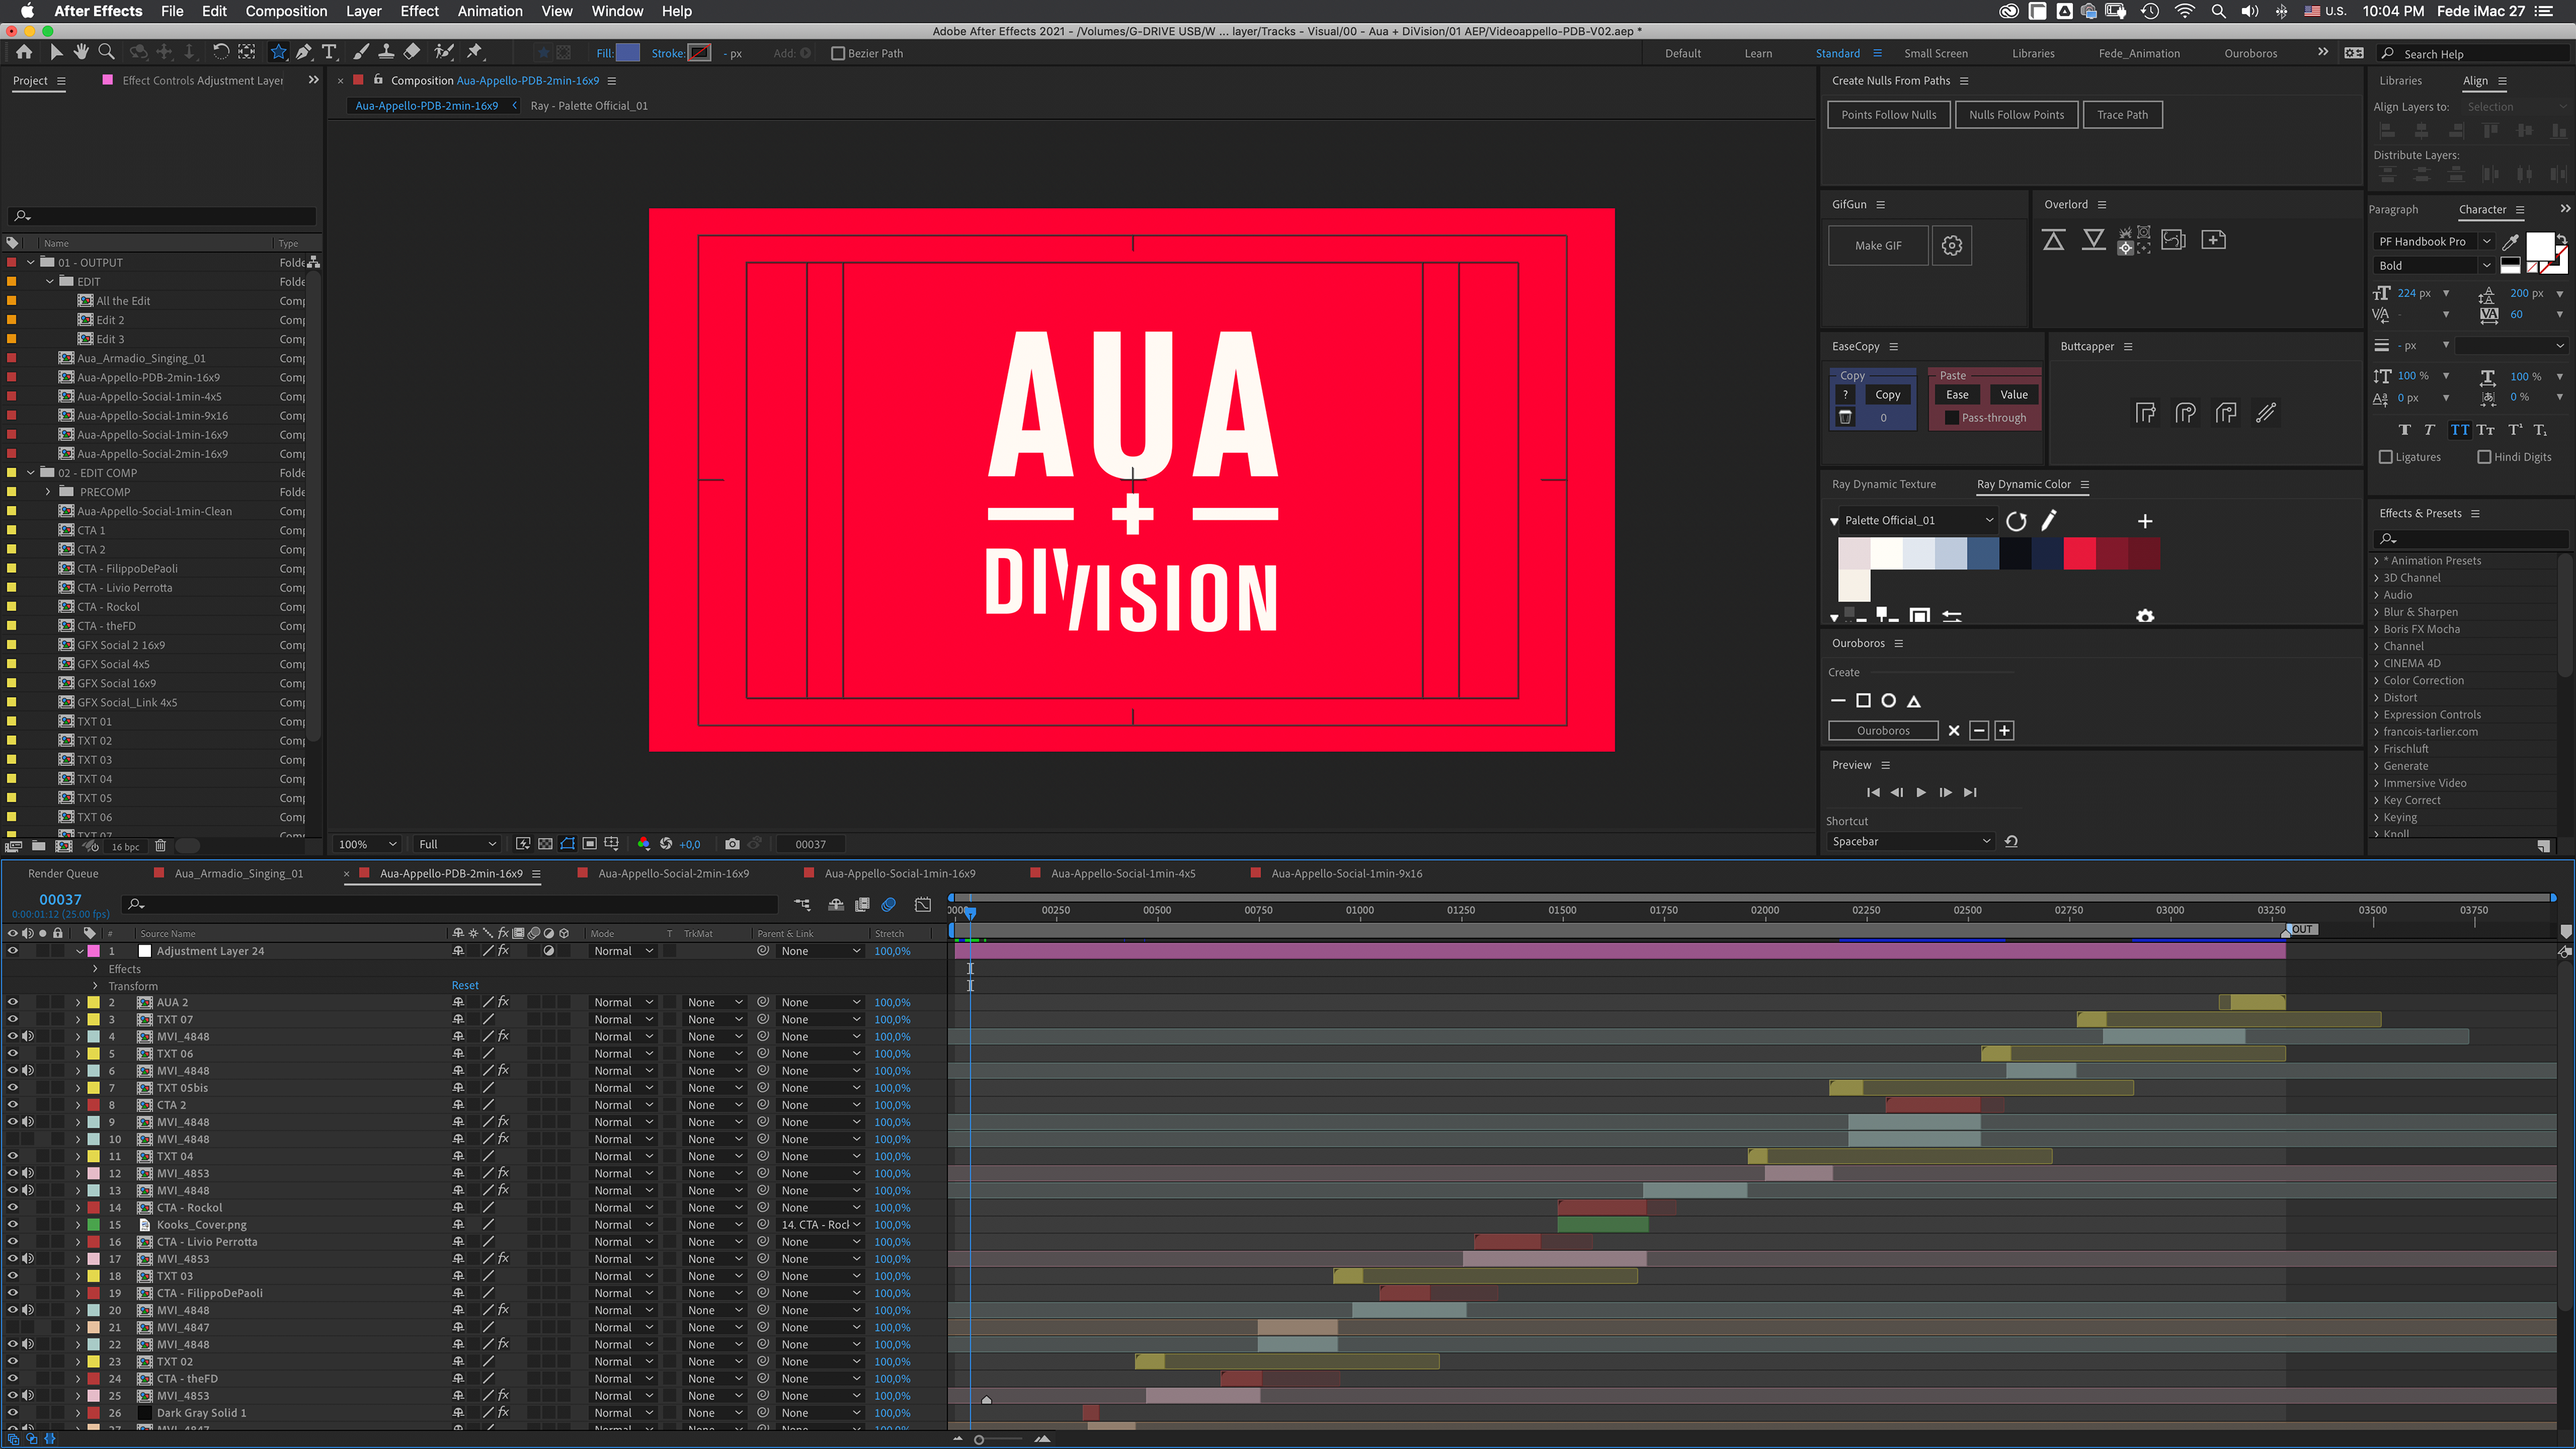This screenshot has height=1449, width=2576.
Task: Select the Zoom magnifier tool
Action: (106, 52)
